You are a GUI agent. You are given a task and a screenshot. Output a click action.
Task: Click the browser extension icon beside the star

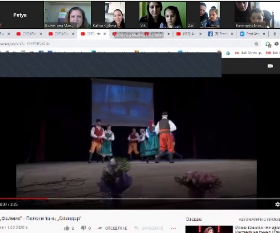pos(268,44)
